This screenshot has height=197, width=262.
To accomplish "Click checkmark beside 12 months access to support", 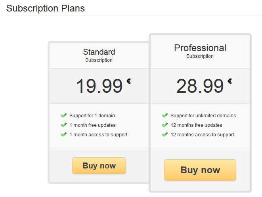I will [165, 134].
